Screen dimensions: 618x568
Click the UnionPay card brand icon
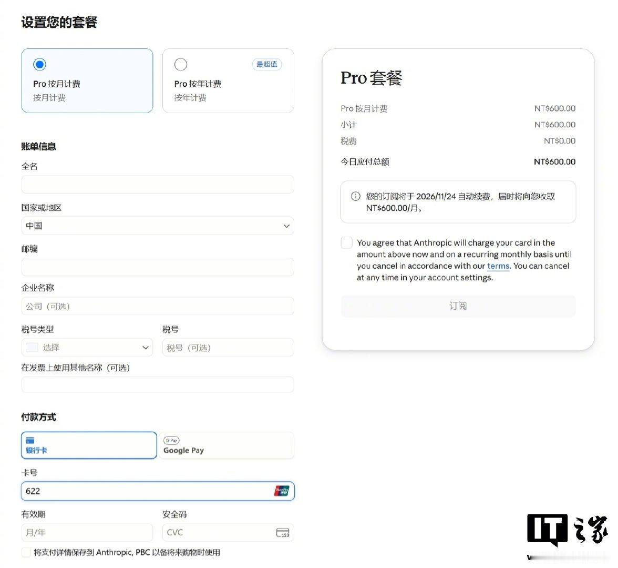click(x=282, y=491)
